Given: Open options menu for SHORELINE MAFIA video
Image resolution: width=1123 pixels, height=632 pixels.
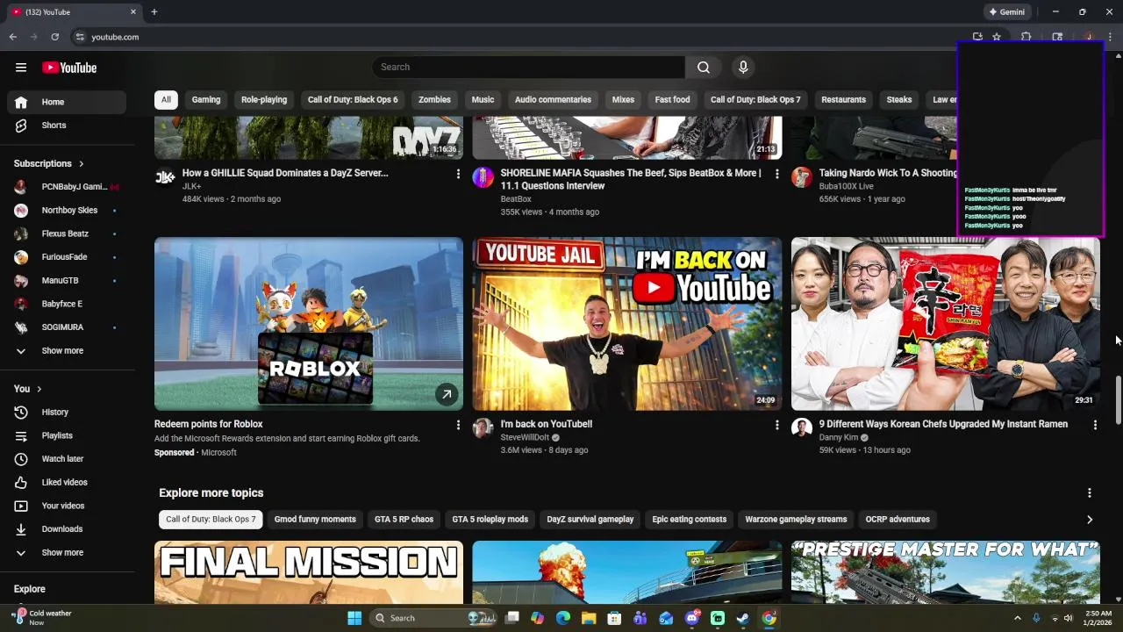Looking at the screenshot, I should 776,174.
